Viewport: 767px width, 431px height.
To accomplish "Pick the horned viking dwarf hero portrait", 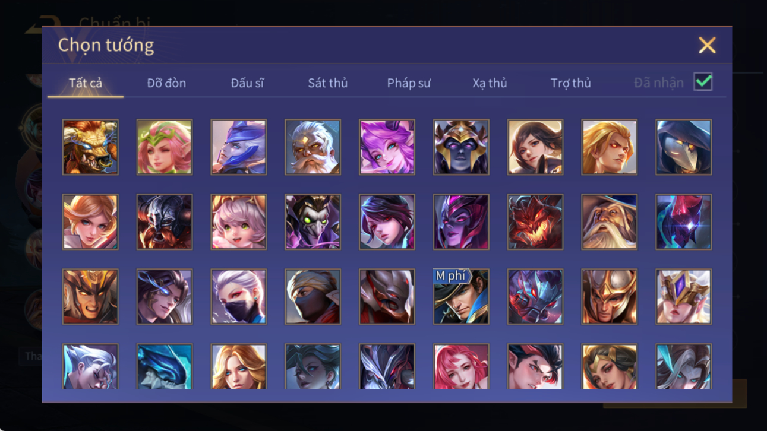I will point(165,222).
